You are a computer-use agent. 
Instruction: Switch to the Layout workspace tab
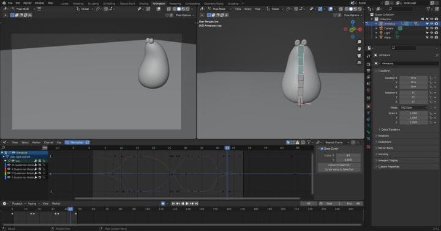[x=64, y=4]
